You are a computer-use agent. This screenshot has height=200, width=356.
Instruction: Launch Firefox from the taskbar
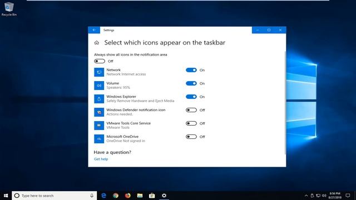coord(128,196)
